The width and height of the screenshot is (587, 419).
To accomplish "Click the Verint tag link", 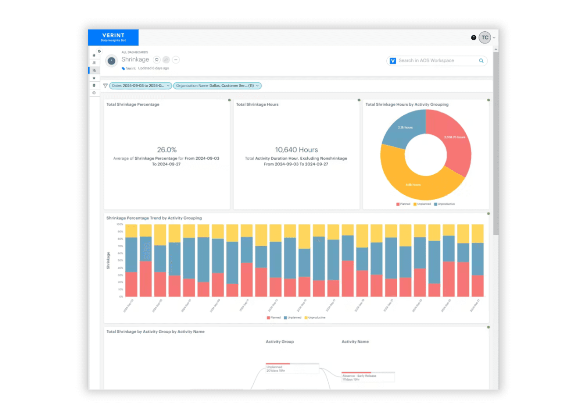I will (x=131, y=68).
